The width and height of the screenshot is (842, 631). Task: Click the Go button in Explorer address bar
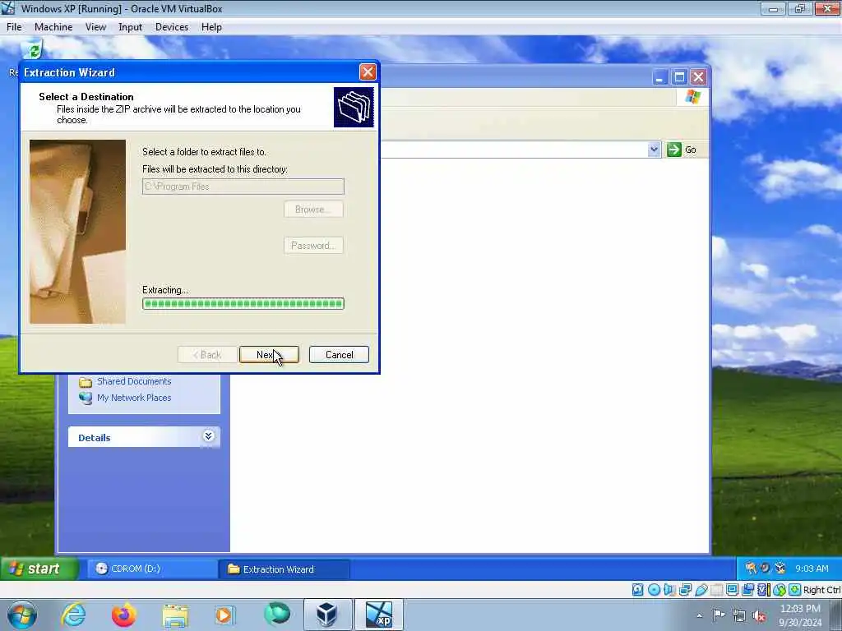tap(682, 150)
